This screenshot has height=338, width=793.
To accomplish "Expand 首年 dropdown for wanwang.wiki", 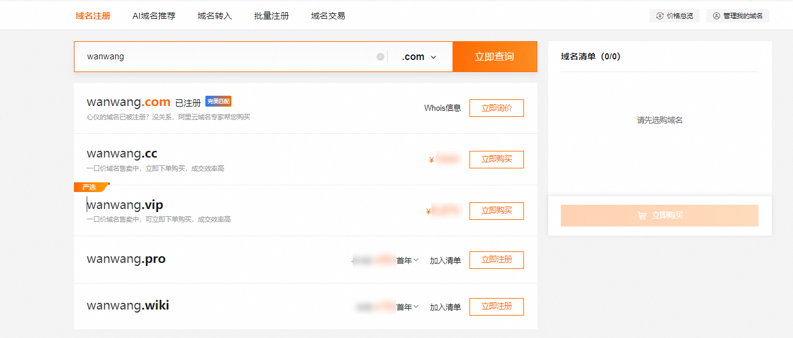I will tap(408, 307).
